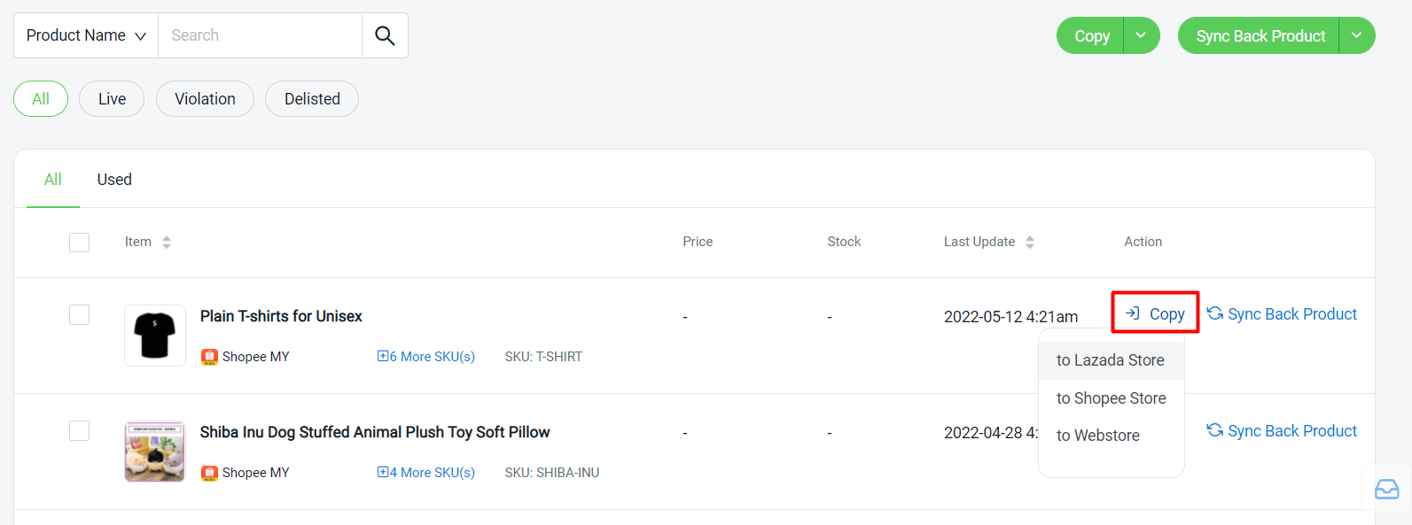Choose "to Lazada Store" from copy menu
1412x525 pixels.
tap(1110, 360)
